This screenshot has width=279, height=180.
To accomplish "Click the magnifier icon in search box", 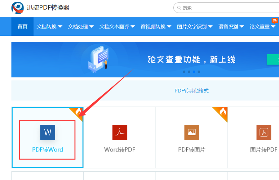I will [x=179, y=8].
